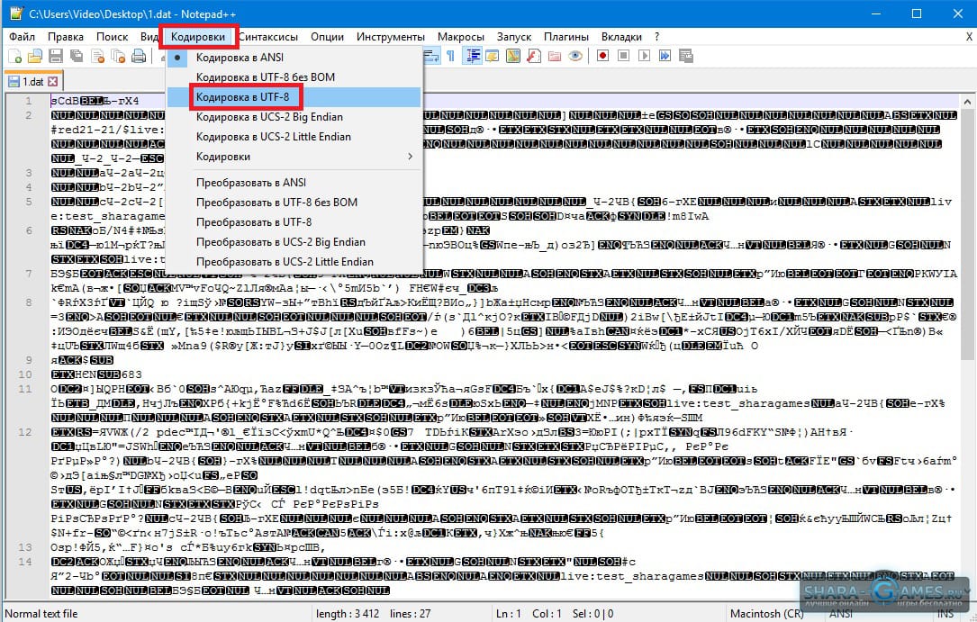Open the Поиск menu
The width and height of the screenshot is (977, 622).
point(113,37)
